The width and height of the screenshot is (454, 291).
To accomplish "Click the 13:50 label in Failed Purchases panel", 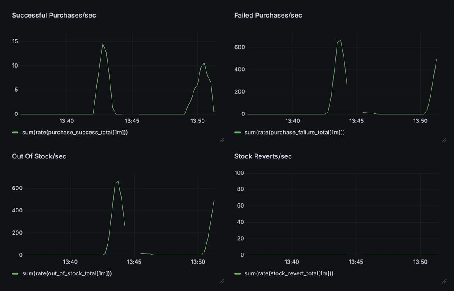I will click(x=420, y=121).
